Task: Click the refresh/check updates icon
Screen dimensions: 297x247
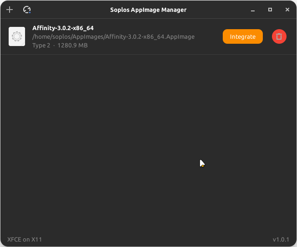Action: 27,10
